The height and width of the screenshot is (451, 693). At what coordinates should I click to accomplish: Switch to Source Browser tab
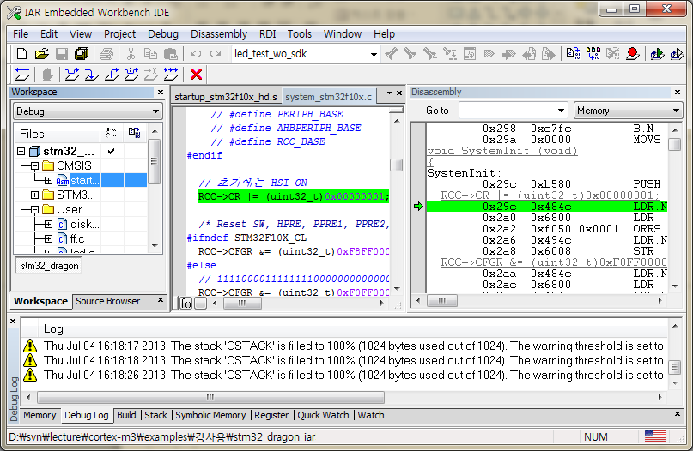(108, 301)
